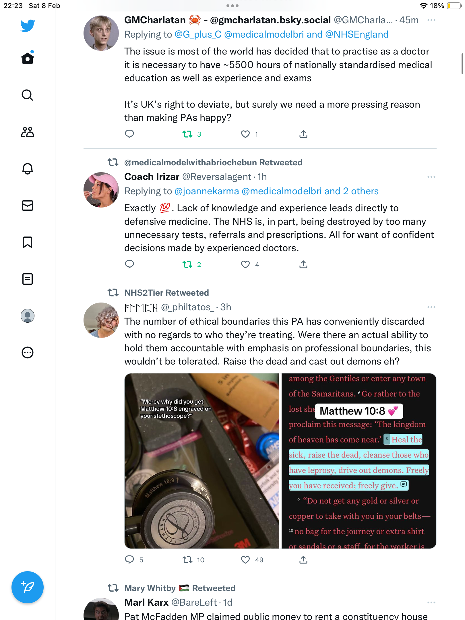Like the _philtatos_ tweet with 49 likes
This screenshot has width=465, height=620.
245,560
